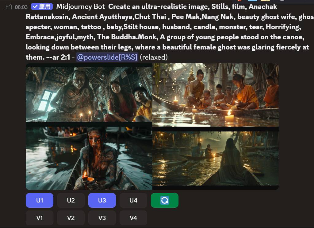Screen dimensions: 314x228
Task: Open the tattooed woman holding candle image
Action: pyautogui.click(x=89, y=158)
